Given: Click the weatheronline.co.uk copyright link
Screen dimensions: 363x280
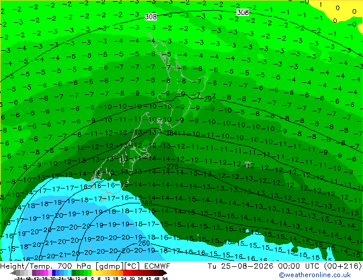Looking at the screenshot, I should tap(315, 275).
